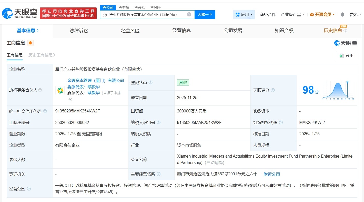Open the 附近公司 link

click(272, 174)
